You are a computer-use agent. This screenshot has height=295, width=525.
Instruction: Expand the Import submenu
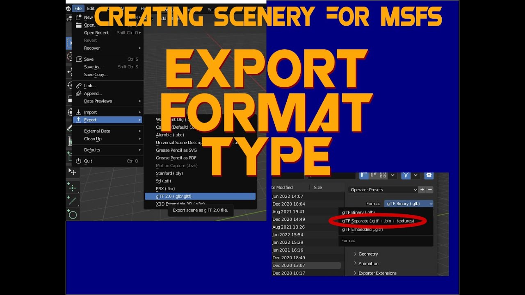pos(108,112)
